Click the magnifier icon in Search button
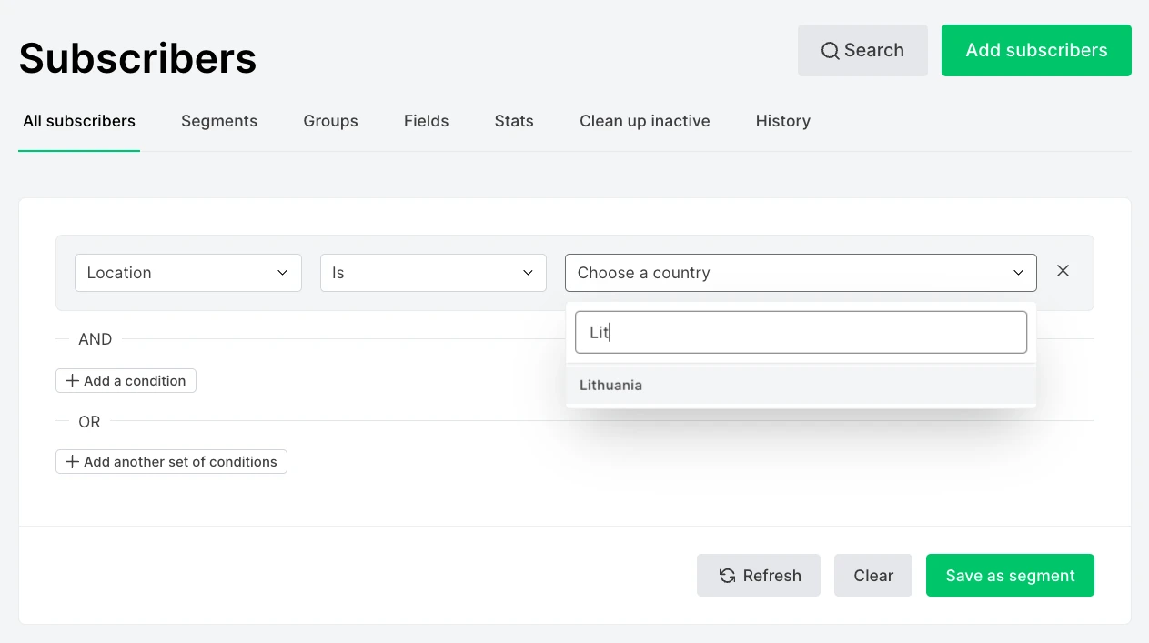 tap(830, 51)
